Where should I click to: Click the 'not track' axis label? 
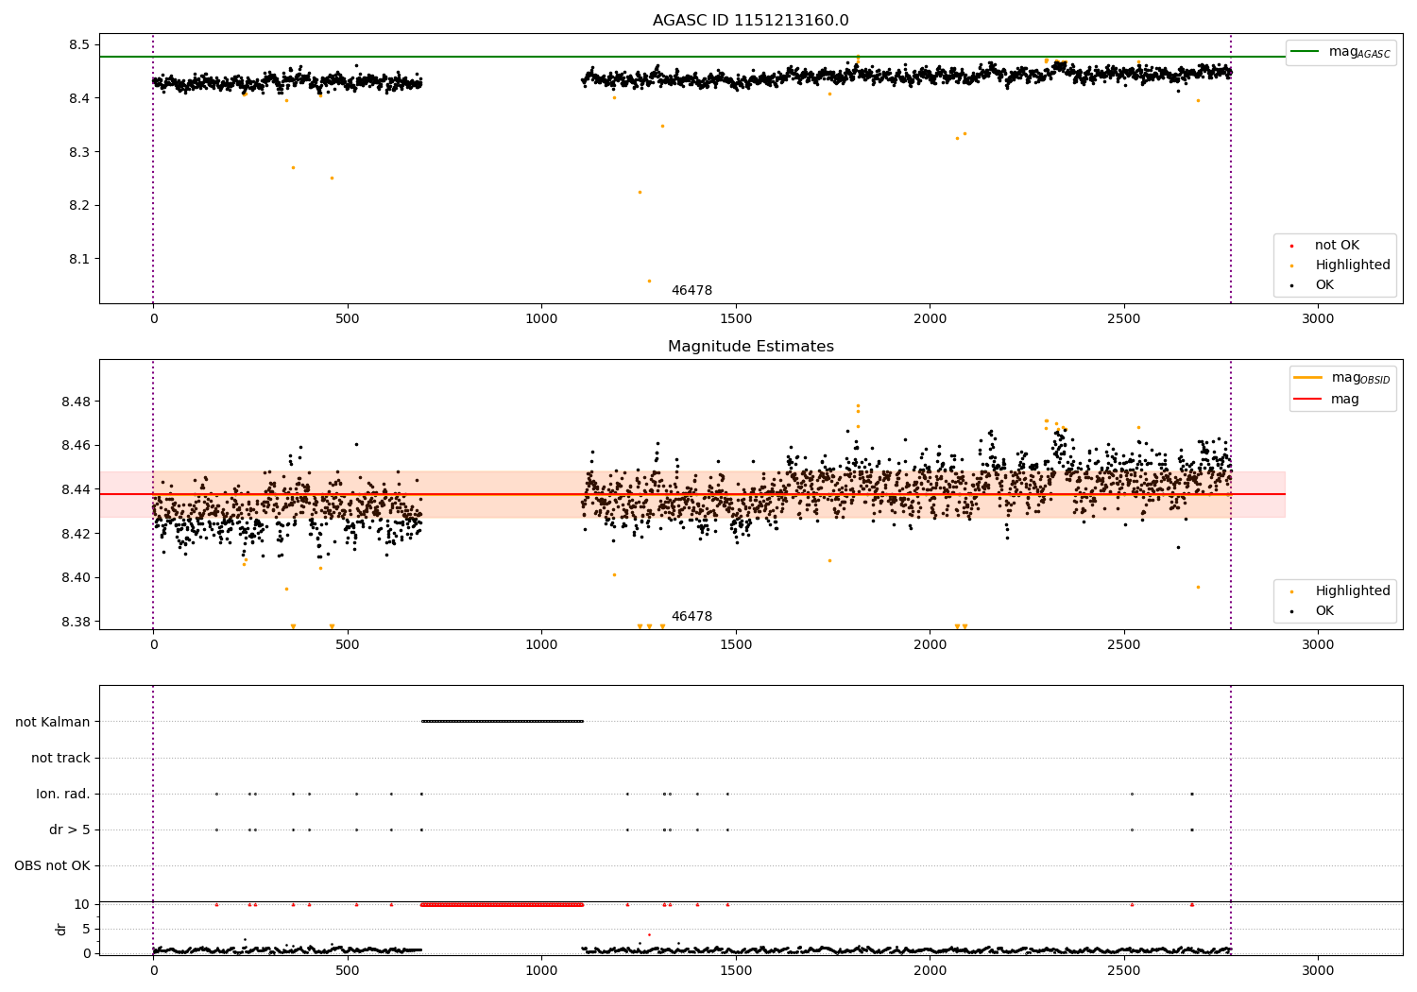pyautogui.click(x=60, y=758)
